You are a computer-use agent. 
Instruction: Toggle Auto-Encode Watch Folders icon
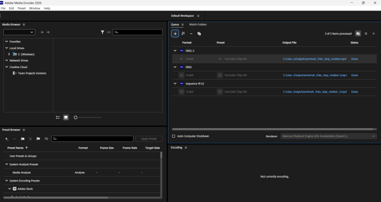pyautogui.click(x=358, y=33)
